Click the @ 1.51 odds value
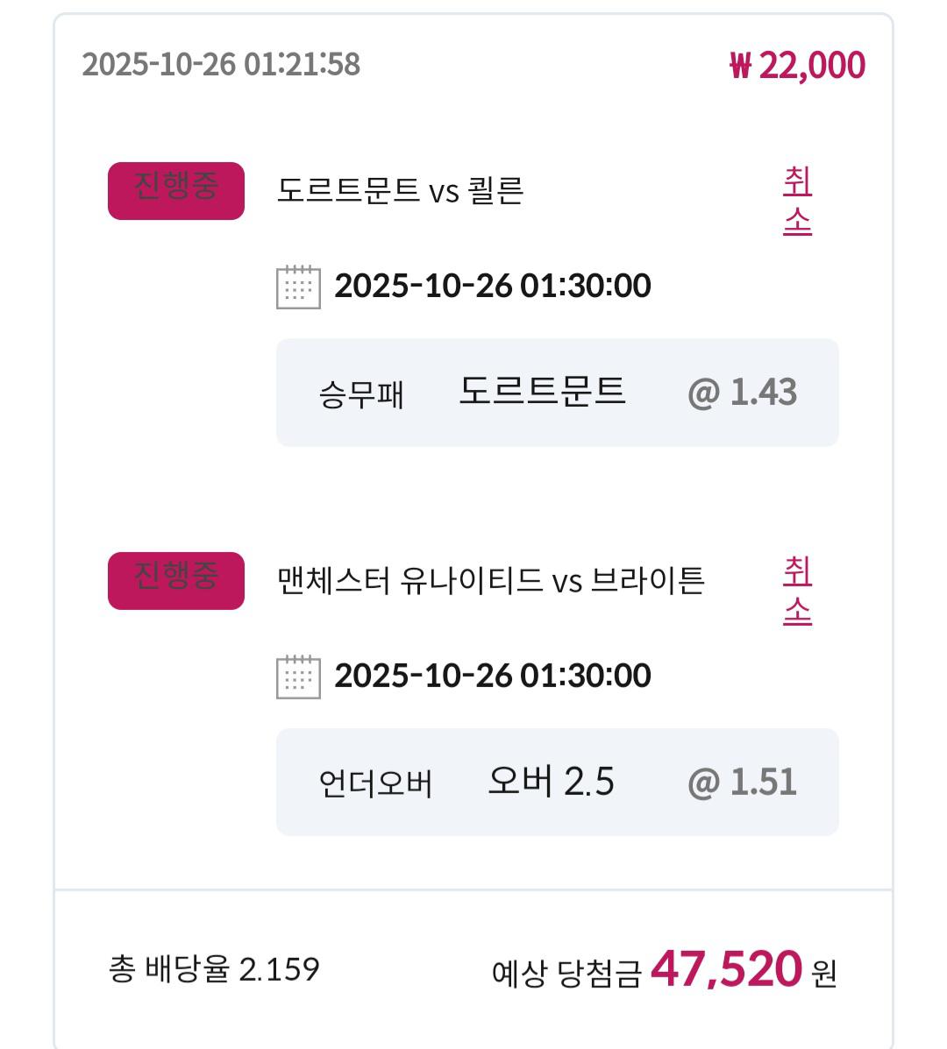This screenshot has width=947, height=1049. pos(742,782)
